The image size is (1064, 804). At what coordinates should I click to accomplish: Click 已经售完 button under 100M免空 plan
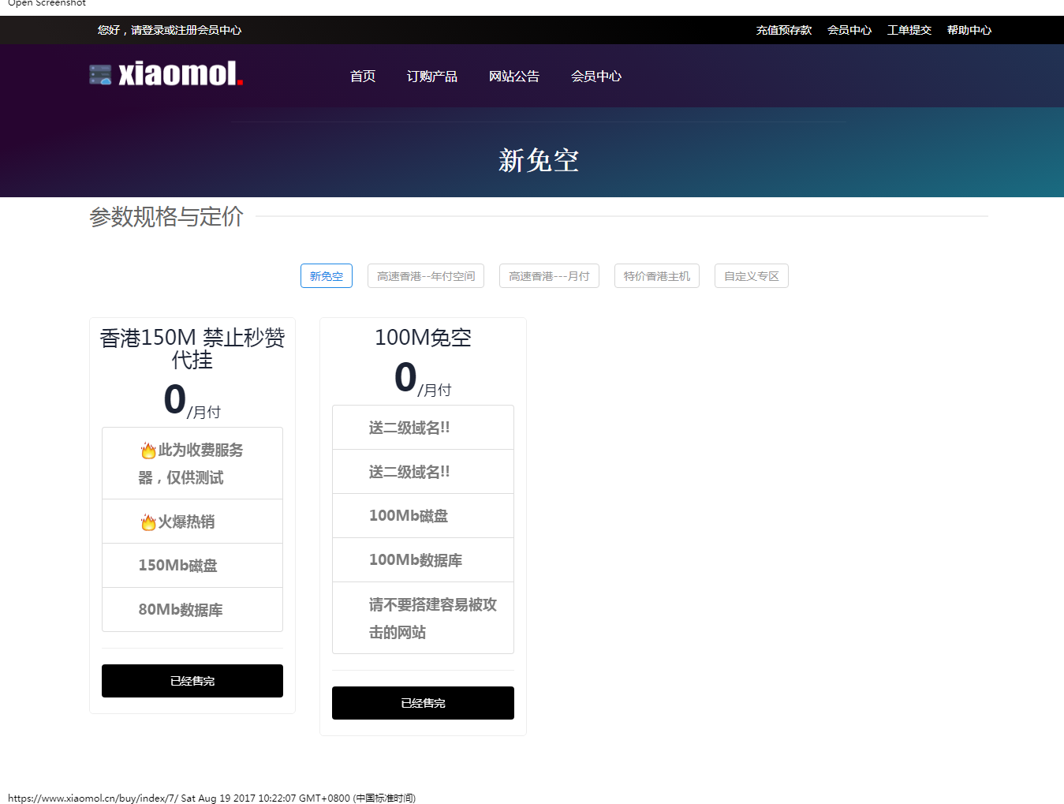point(423,703)
